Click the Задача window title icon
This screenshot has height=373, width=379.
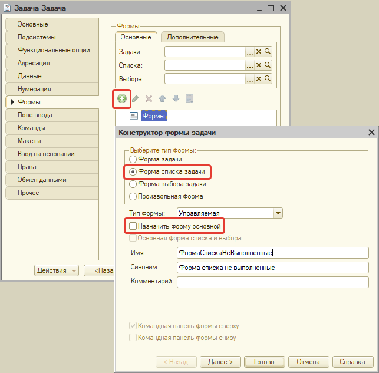(x=7, y=8)
